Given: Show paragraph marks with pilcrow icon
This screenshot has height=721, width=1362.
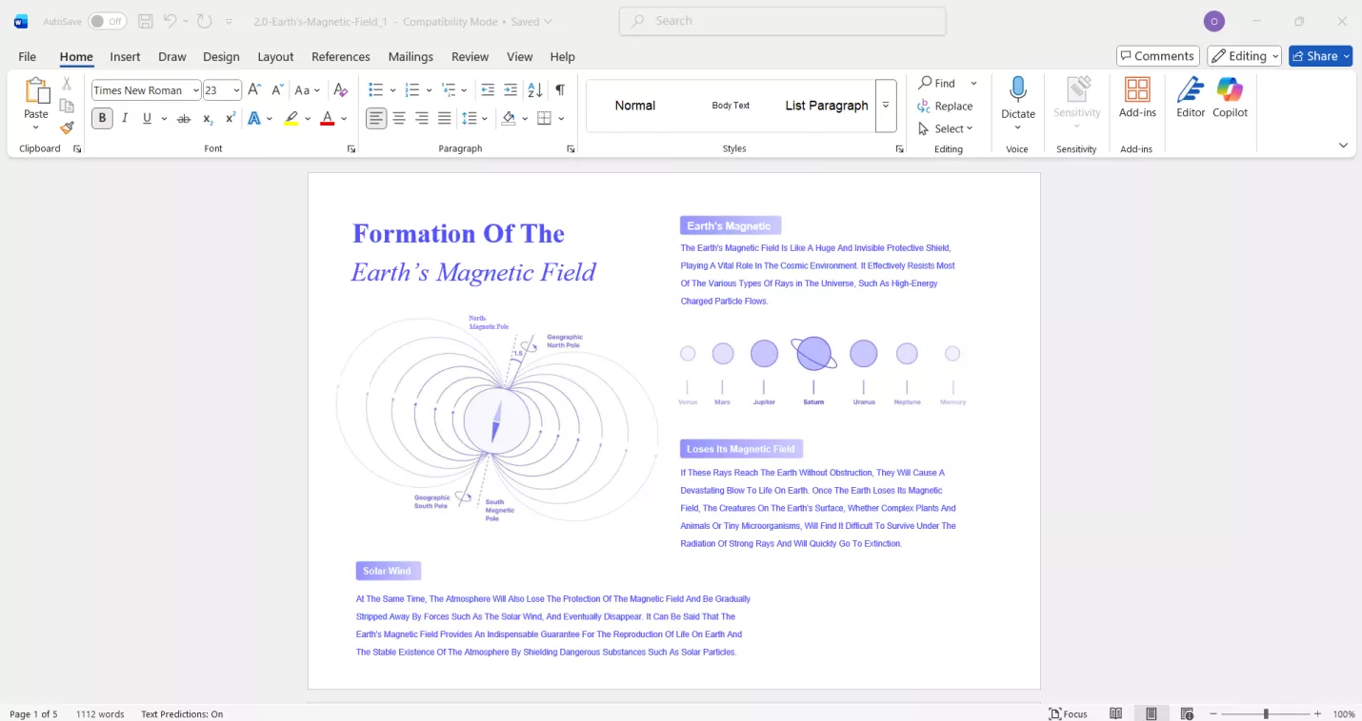Looking at the screenshot, I should click(560, 90).
